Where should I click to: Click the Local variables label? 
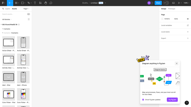[x=166, y=25]
